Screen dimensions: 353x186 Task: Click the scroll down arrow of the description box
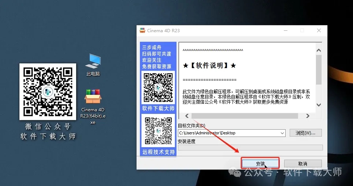pos(319,105)
